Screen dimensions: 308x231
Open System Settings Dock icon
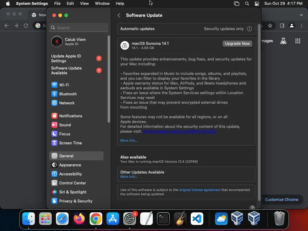[x=130, y=219]
